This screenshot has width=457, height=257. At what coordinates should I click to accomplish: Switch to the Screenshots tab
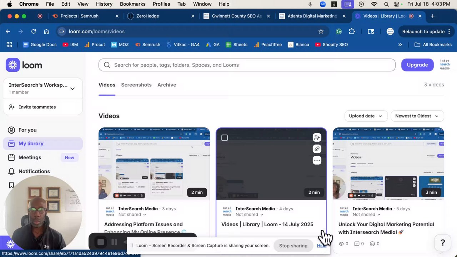pos(136,85)
